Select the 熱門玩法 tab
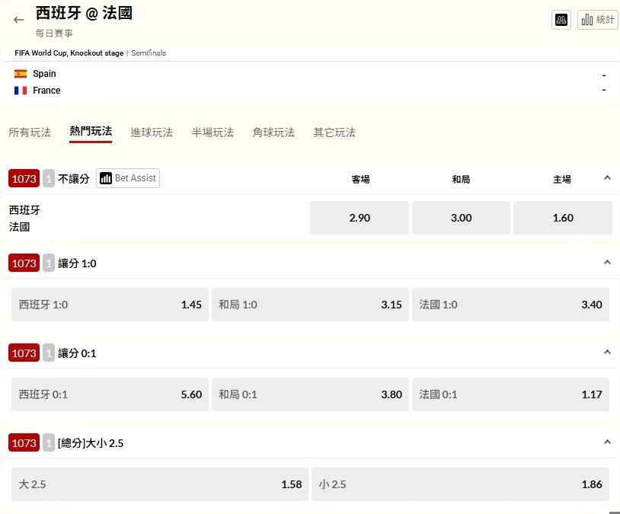 tap(91, 131)
